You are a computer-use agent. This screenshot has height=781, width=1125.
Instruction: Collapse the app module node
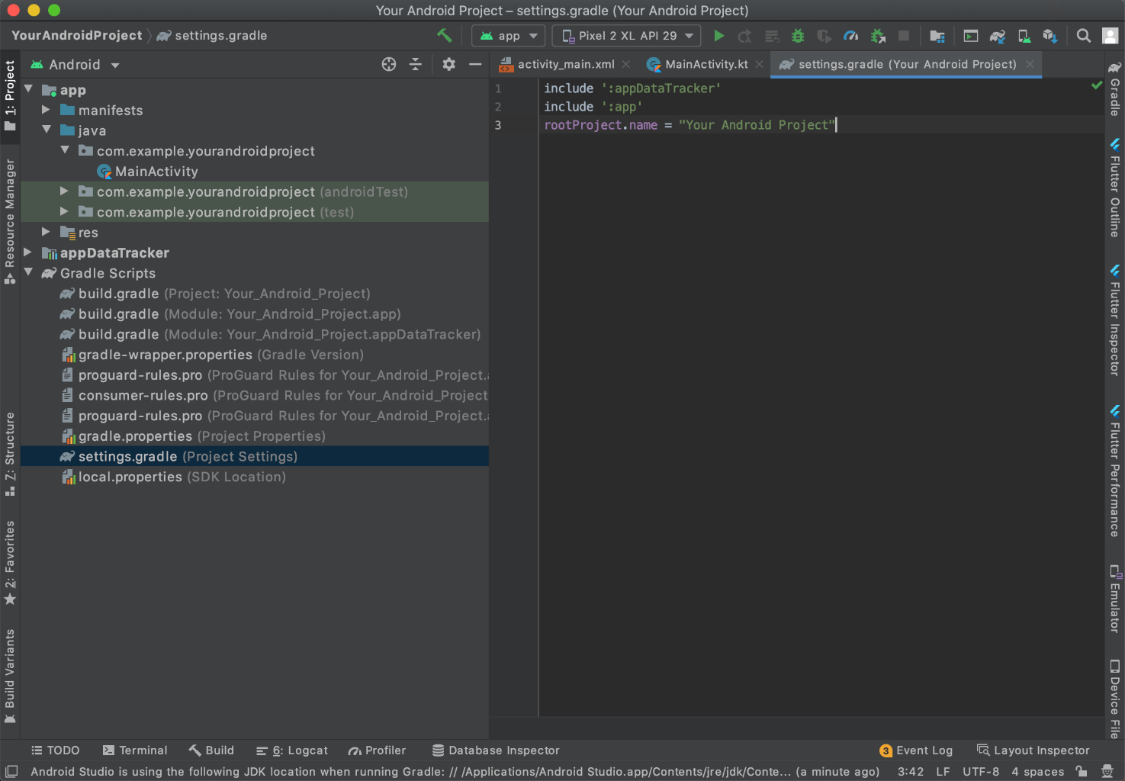pyautogui.click(x=28, y=89)
